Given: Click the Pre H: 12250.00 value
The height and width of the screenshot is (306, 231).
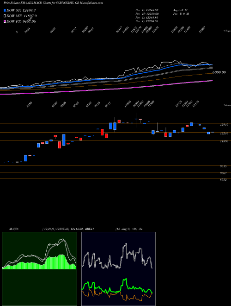Looking at the screenshot, I should [147, 13].
